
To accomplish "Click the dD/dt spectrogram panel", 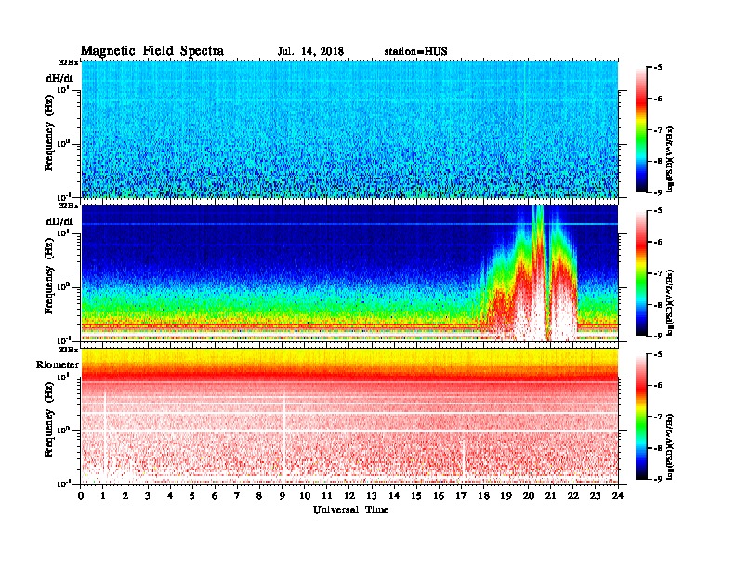I will coord(349,272).
